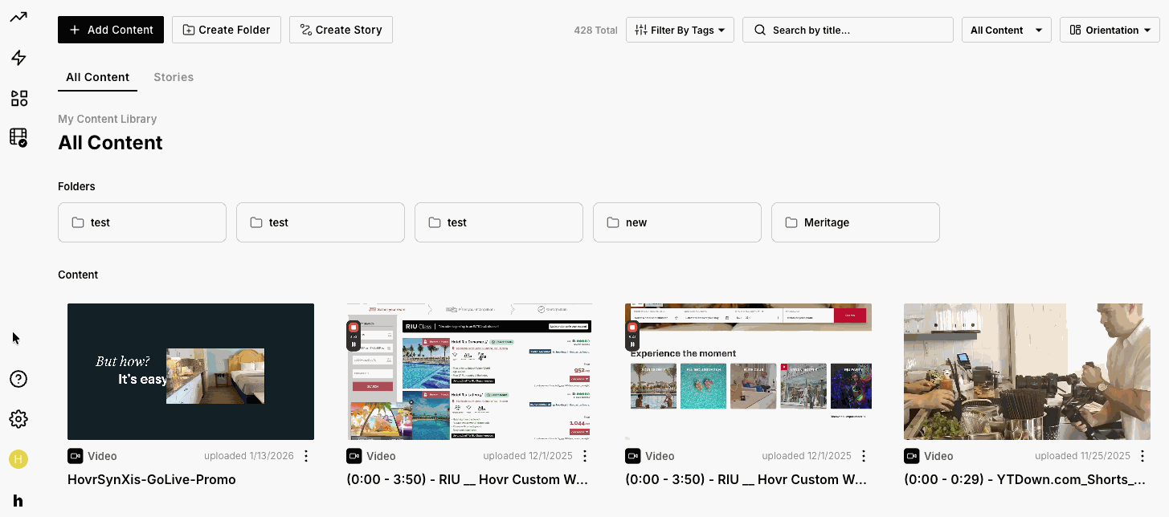
Task: Open settings gear in sidebar
Action: pos(18,419)
